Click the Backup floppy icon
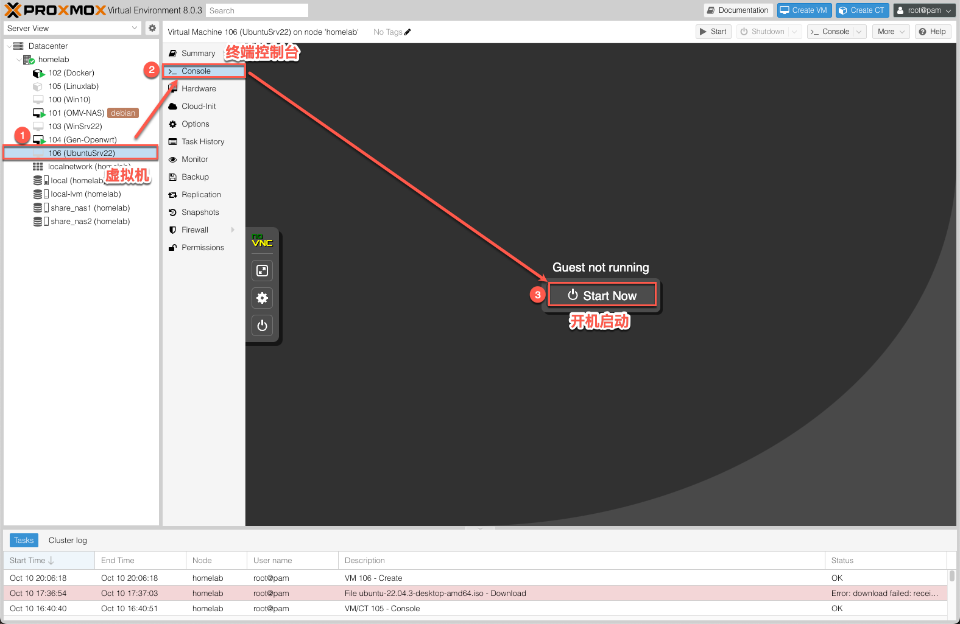The image size is (960, 624). [x=173, y=177]
